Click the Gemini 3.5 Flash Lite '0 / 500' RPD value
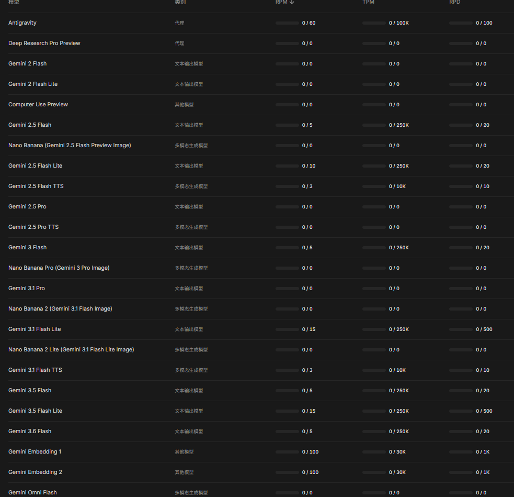 [484, 411]
